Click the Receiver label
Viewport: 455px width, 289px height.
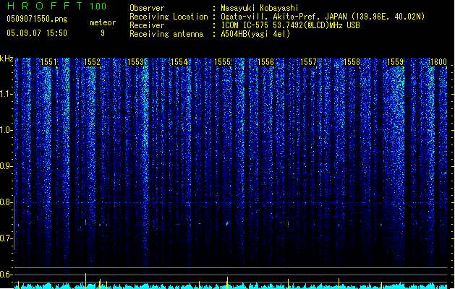(147, 25)
